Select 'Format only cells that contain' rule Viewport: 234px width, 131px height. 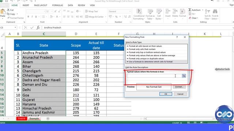pos(156,49)
